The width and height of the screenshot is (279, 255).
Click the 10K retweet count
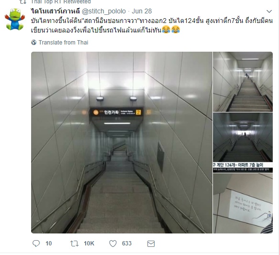point(89,244)
